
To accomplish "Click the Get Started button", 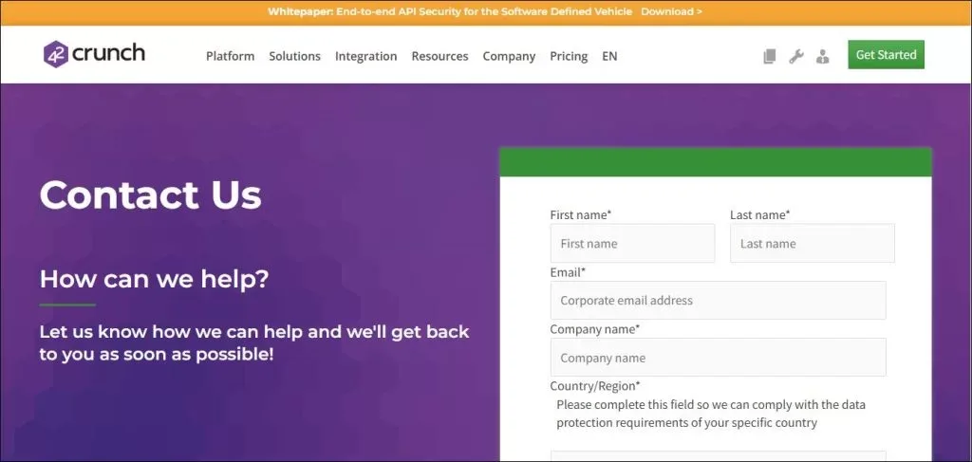I will tap(886, 54).
